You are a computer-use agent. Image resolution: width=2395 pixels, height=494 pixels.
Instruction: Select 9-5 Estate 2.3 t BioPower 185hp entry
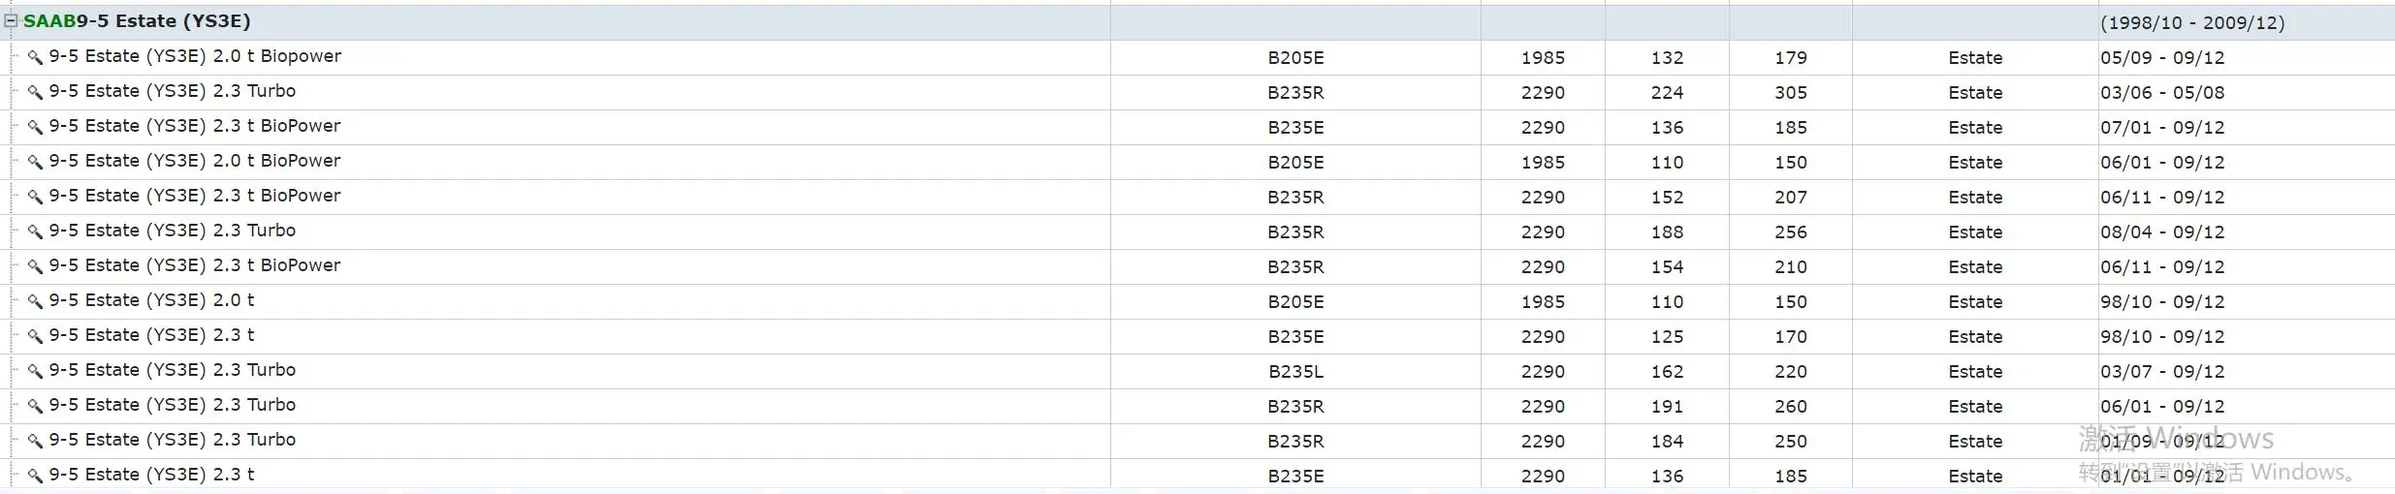tap(195, 126)
